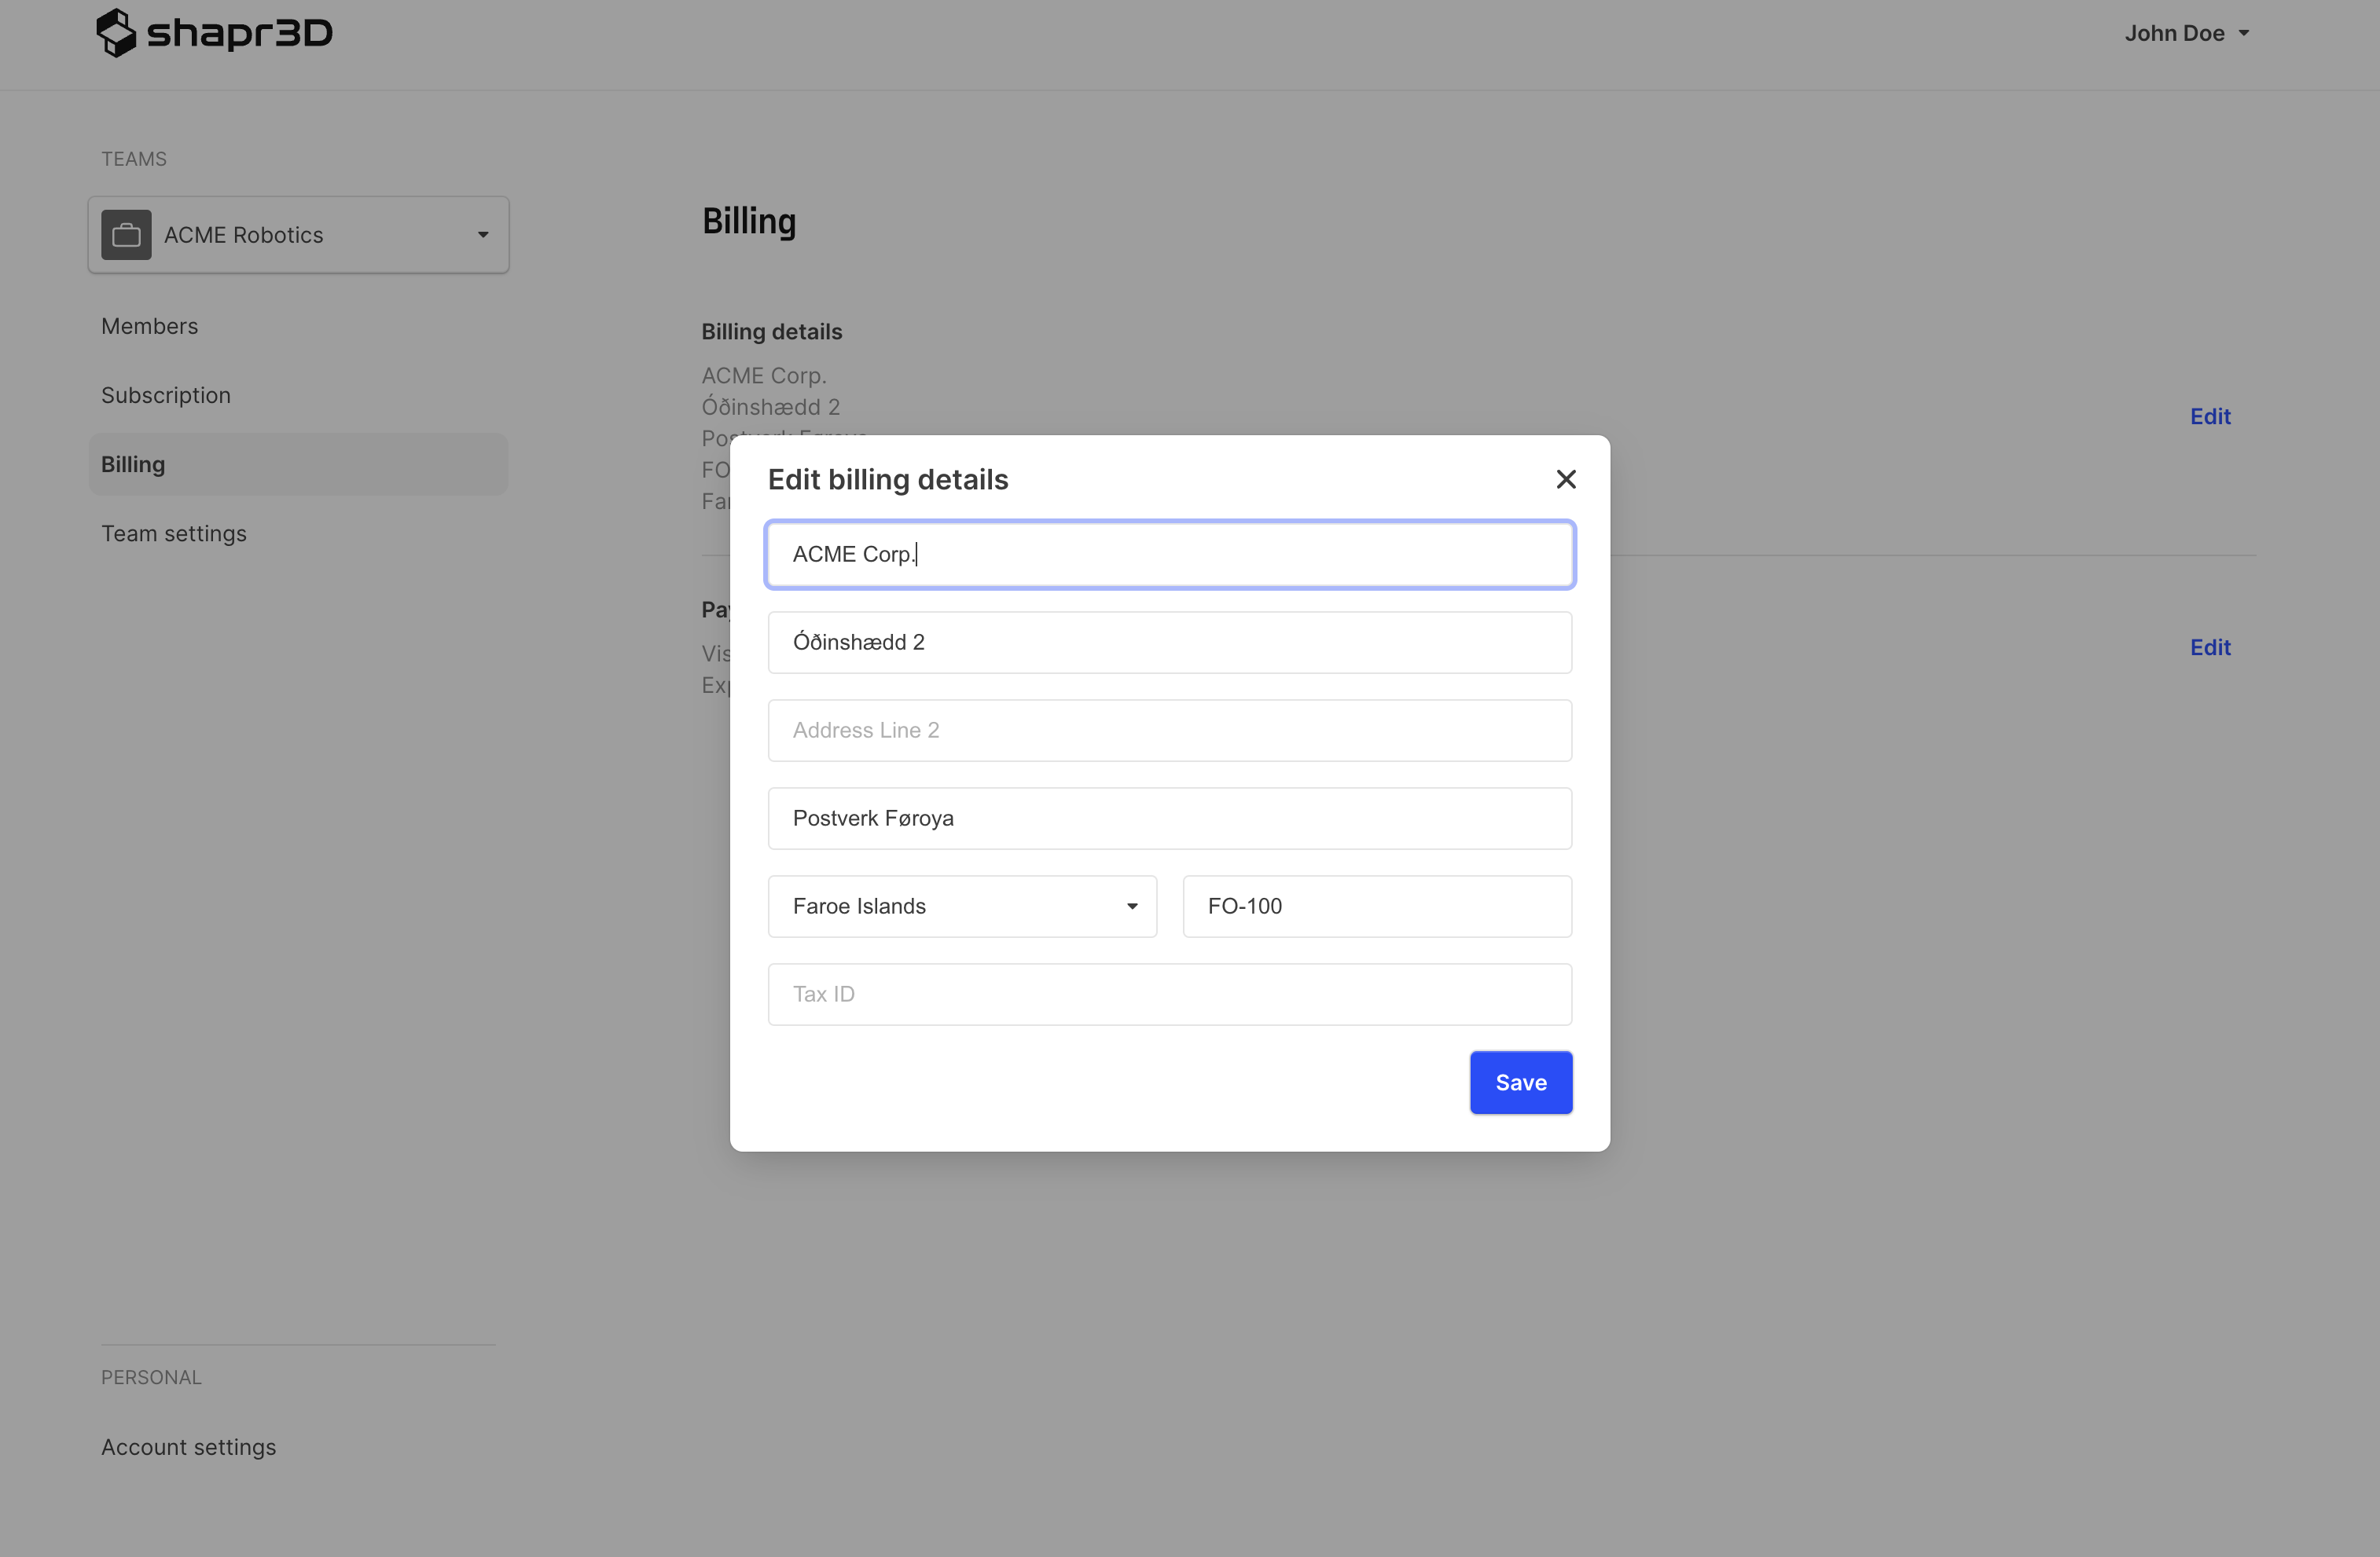
Task: Click the Billing details section label
Action: (771, 332)
